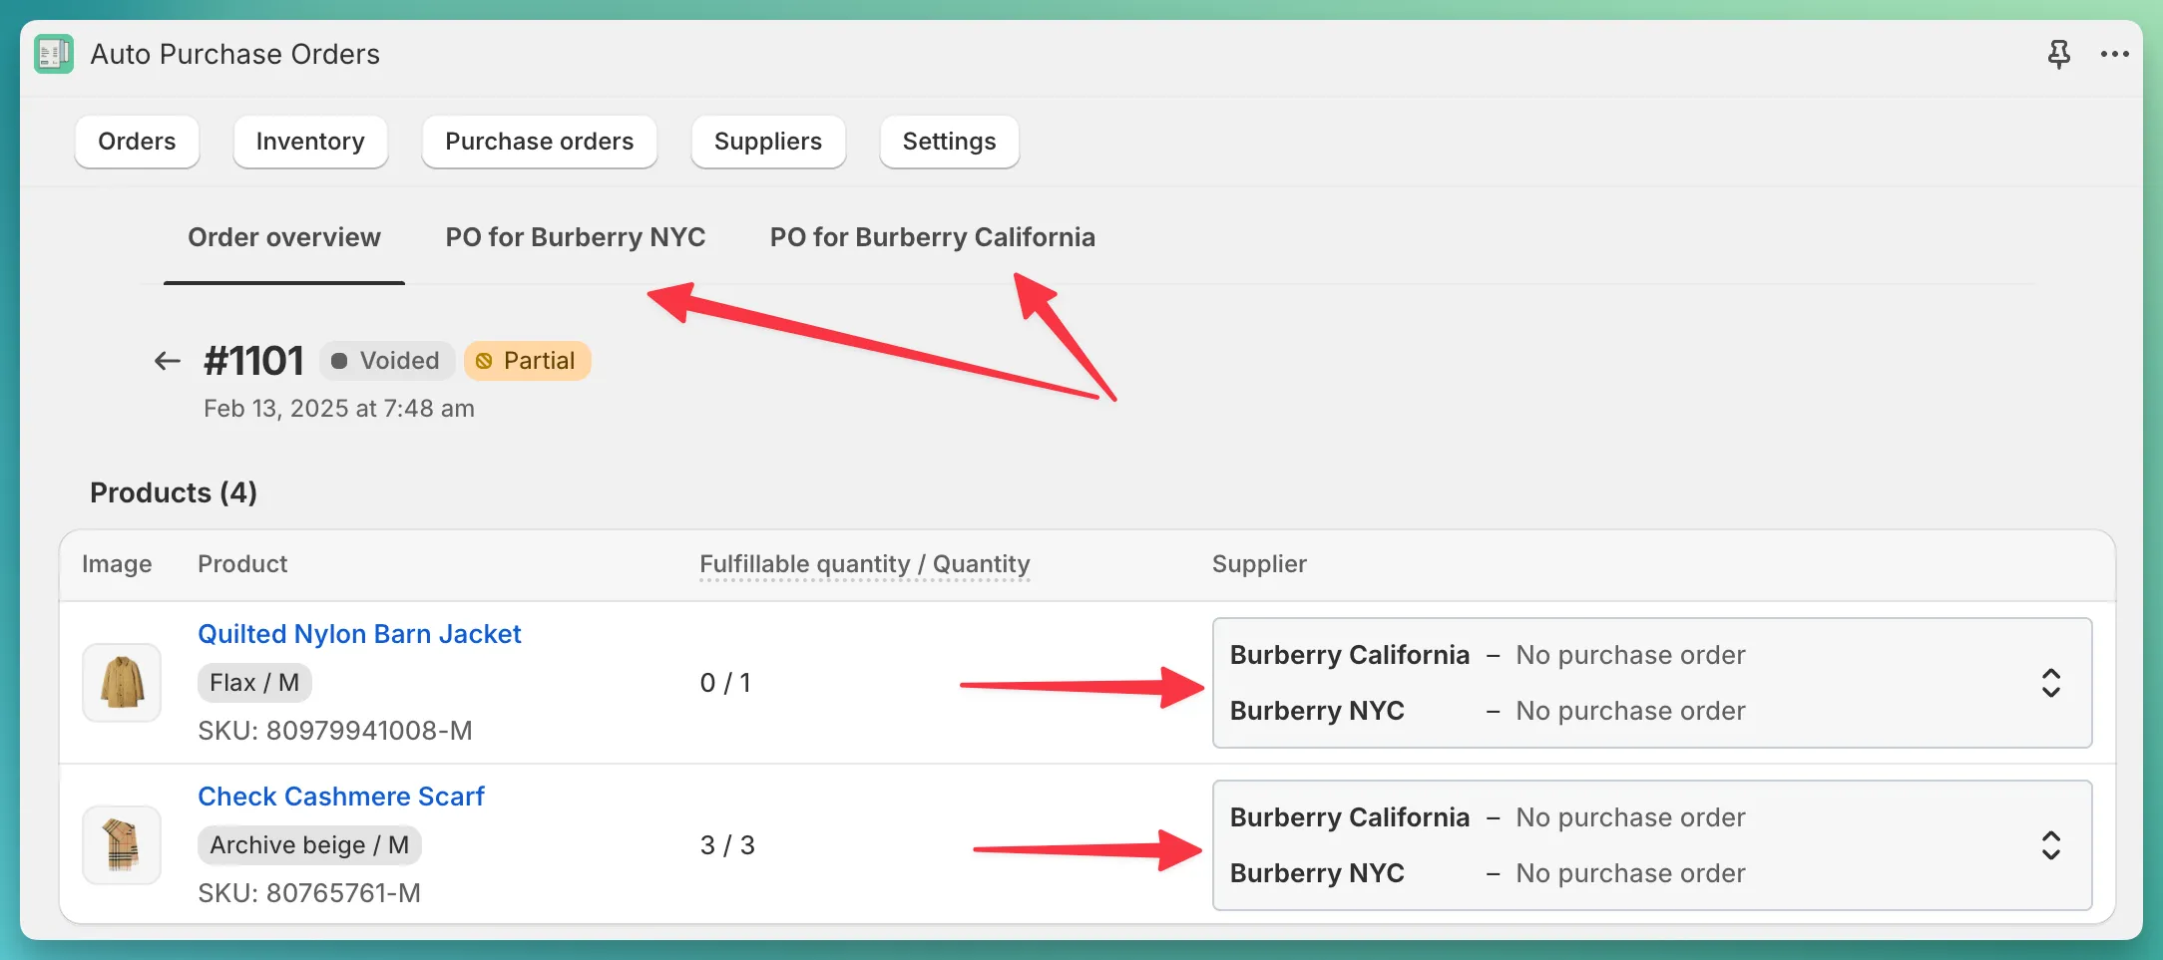Open the Purchase orders section
This screenshot has width=2163, height=960.
click(x=539, y=142)
